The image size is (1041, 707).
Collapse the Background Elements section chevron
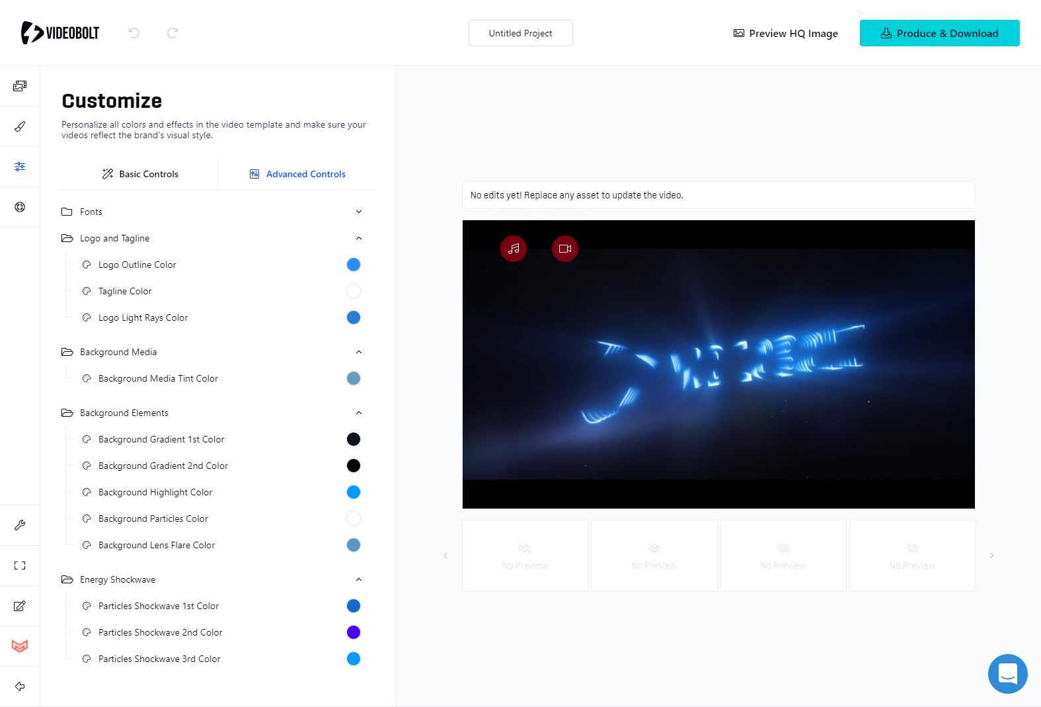click(x=359, y=413)
